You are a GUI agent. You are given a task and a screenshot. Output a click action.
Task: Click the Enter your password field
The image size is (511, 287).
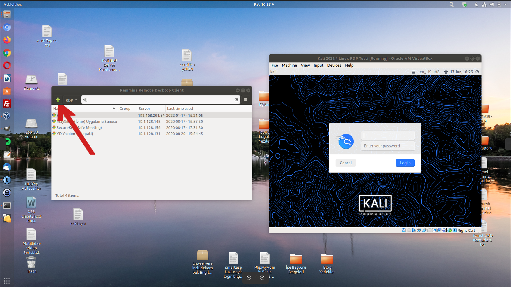pos(388,146)
